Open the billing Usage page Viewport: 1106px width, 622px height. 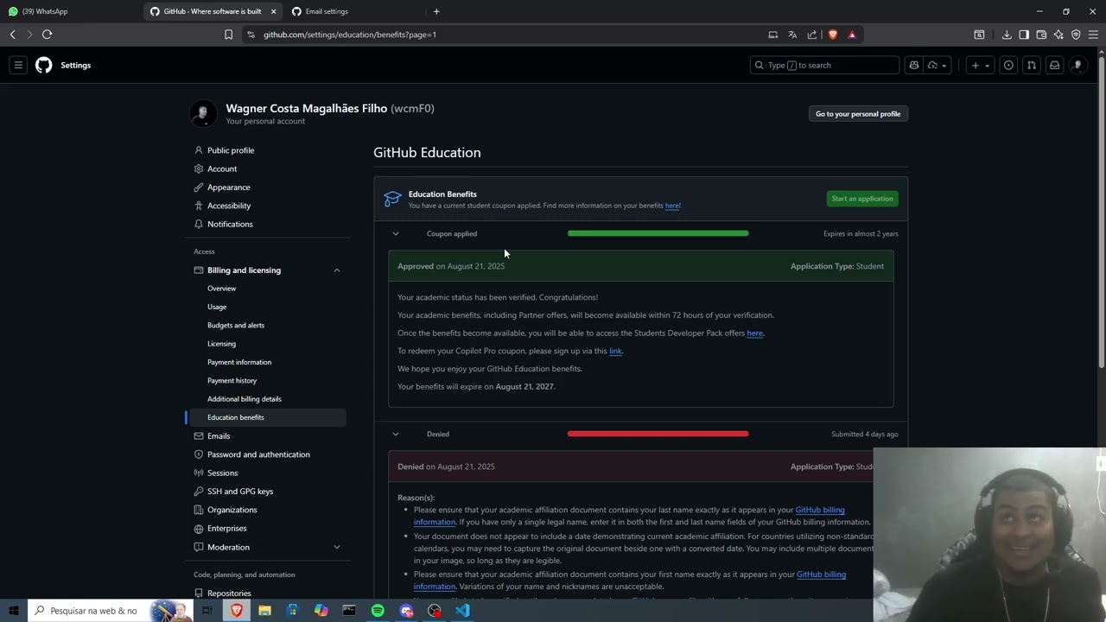point(217,307)
